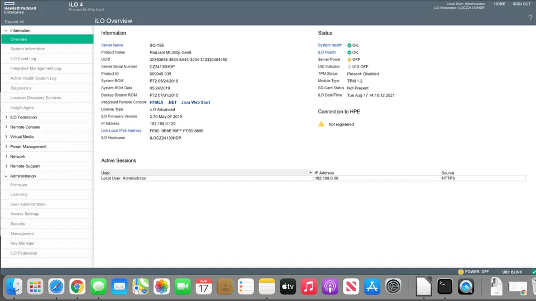
Task: Click the Not registered warning triangle
Action: pyautogui.click(x=321, y=124)
